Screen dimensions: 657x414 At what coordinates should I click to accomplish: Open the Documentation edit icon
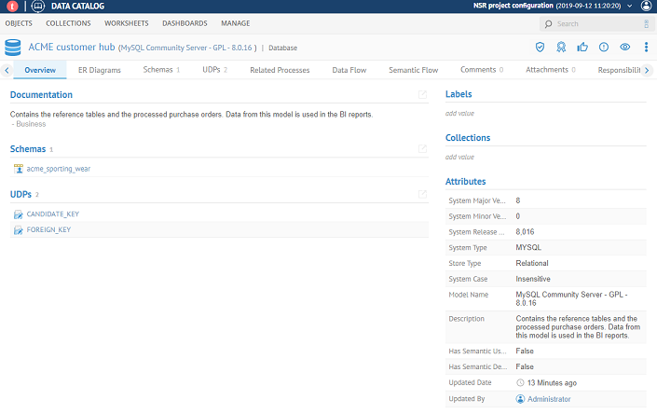point(423,94)
